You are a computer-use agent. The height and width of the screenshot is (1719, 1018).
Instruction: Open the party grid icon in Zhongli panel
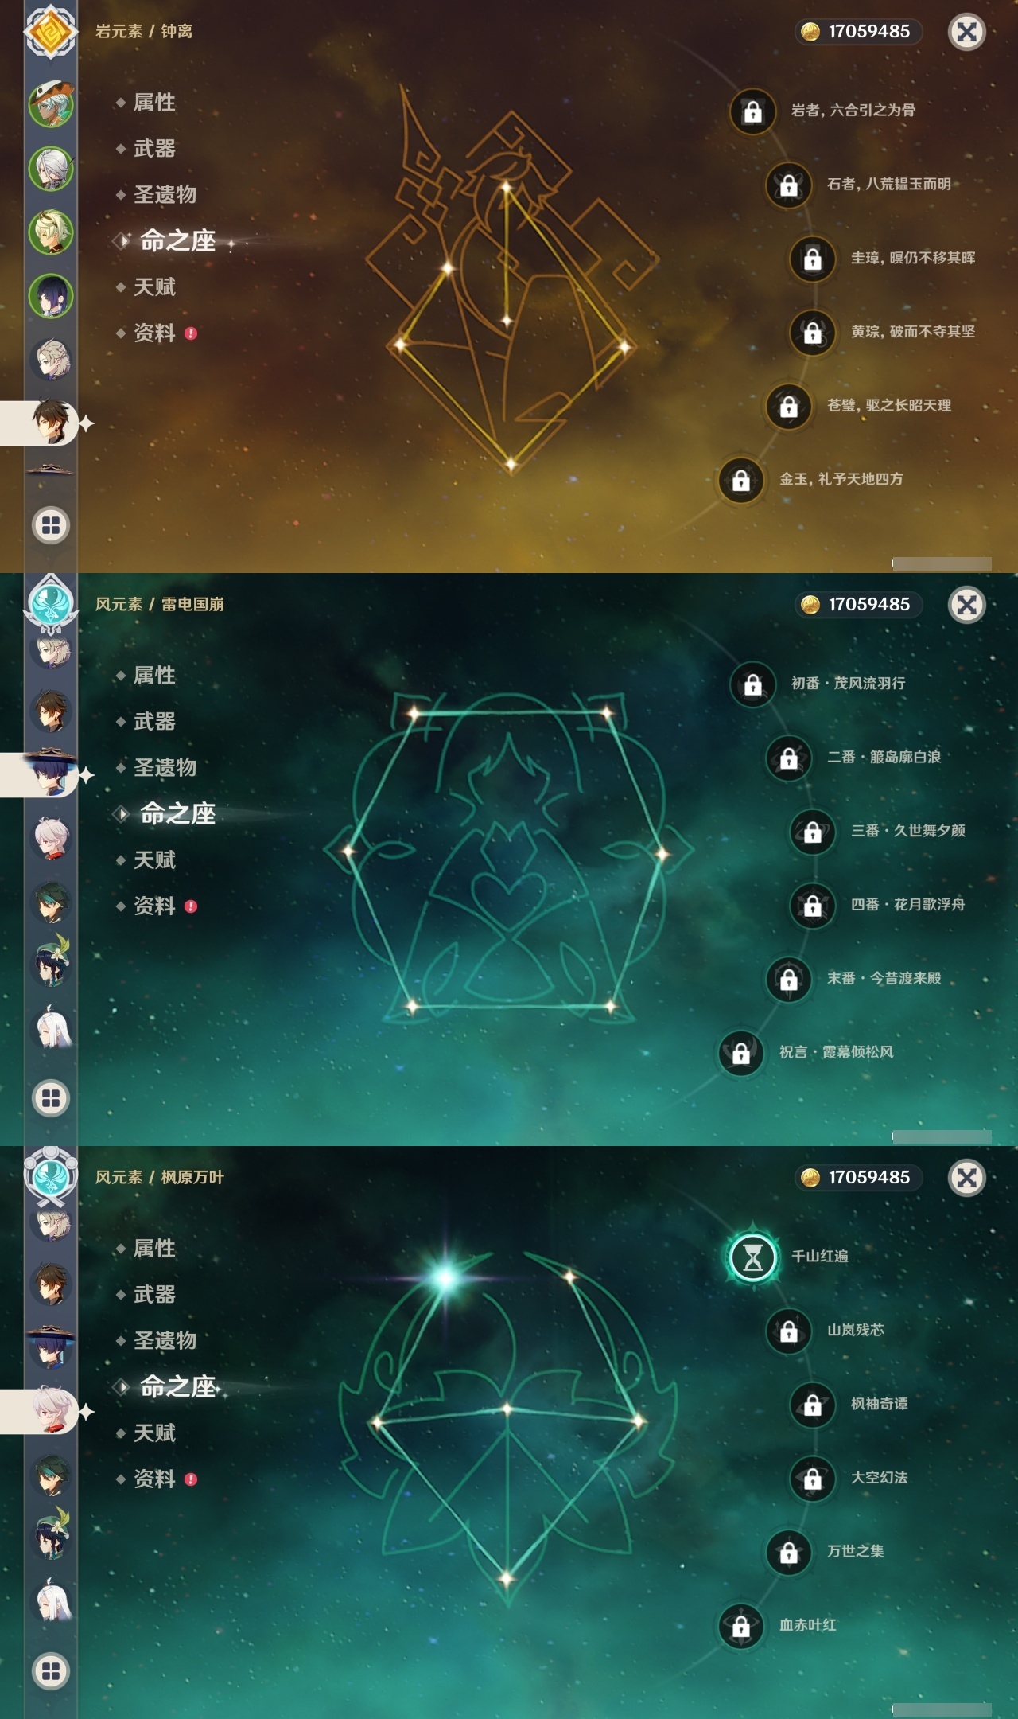[x=51, y=525]
